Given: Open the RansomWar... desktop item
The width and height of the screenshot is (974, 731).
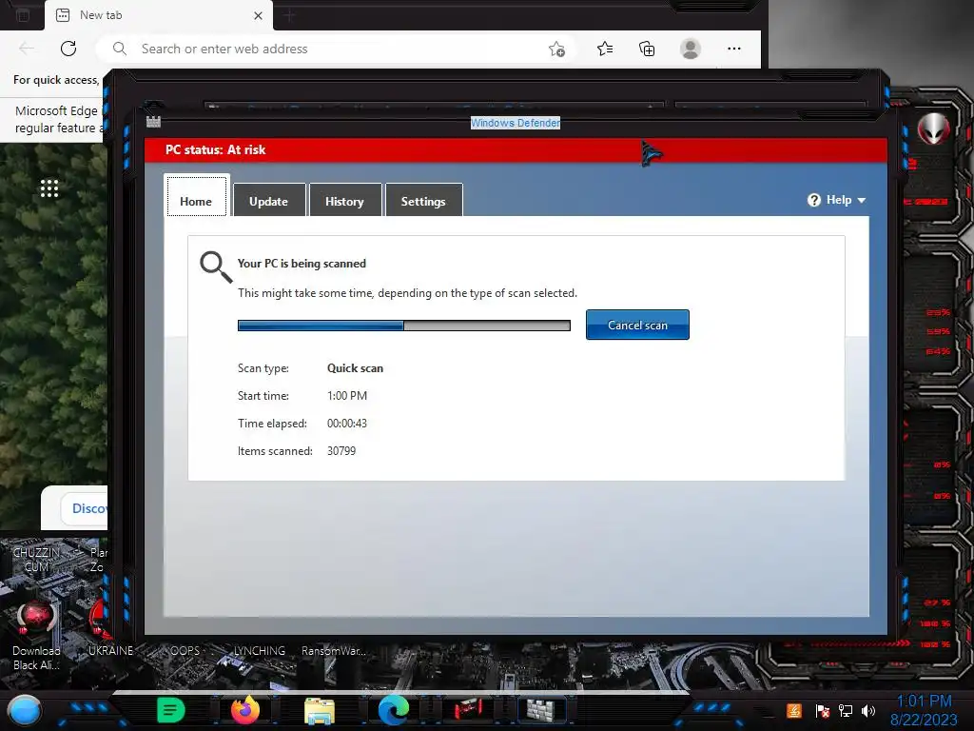Looking at the screenshot, I should (x=334, y=651).
